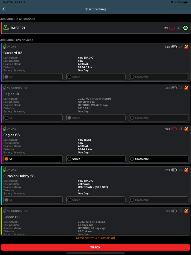Select OFF mode for Eagles 66
This screenshot has width=191, height=255.
coord(33,159)
